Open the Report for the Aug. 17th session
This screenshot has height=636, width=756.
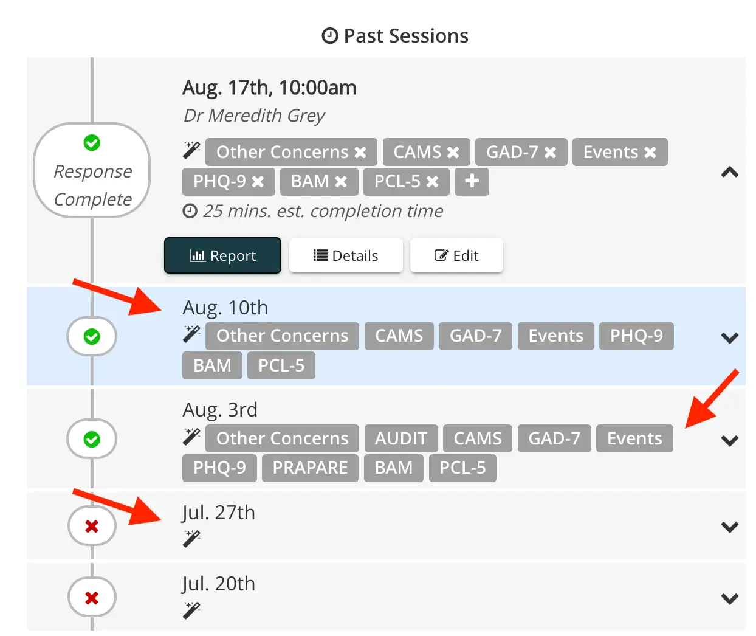click(222, 255)
